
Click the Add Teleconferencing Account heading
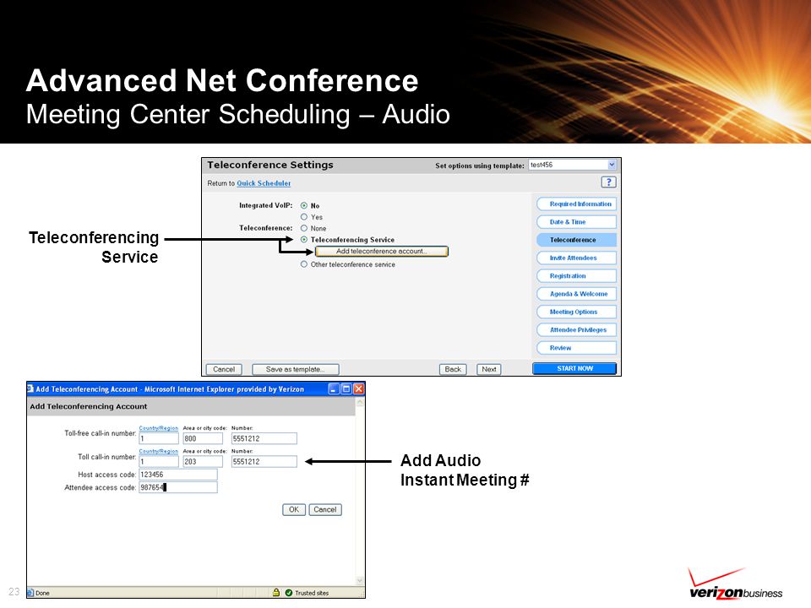[89, 406]
